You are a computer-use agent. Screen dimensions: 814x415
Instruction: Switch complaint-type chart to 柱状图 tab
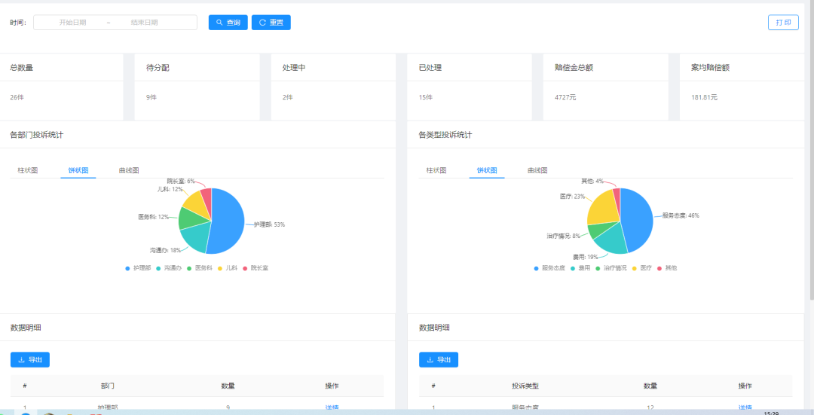pos(436,170)
